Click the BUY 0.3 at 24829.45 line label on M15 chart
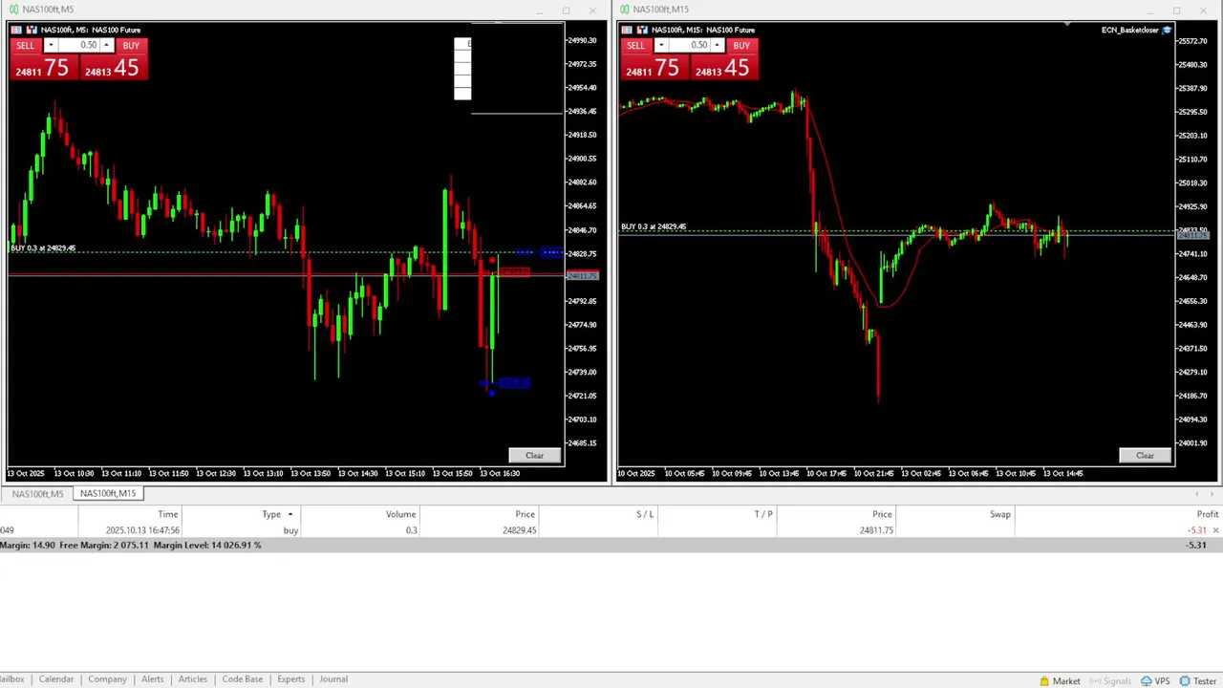Viewport: 1223px width, 688px height. click(x=654, y=226)
